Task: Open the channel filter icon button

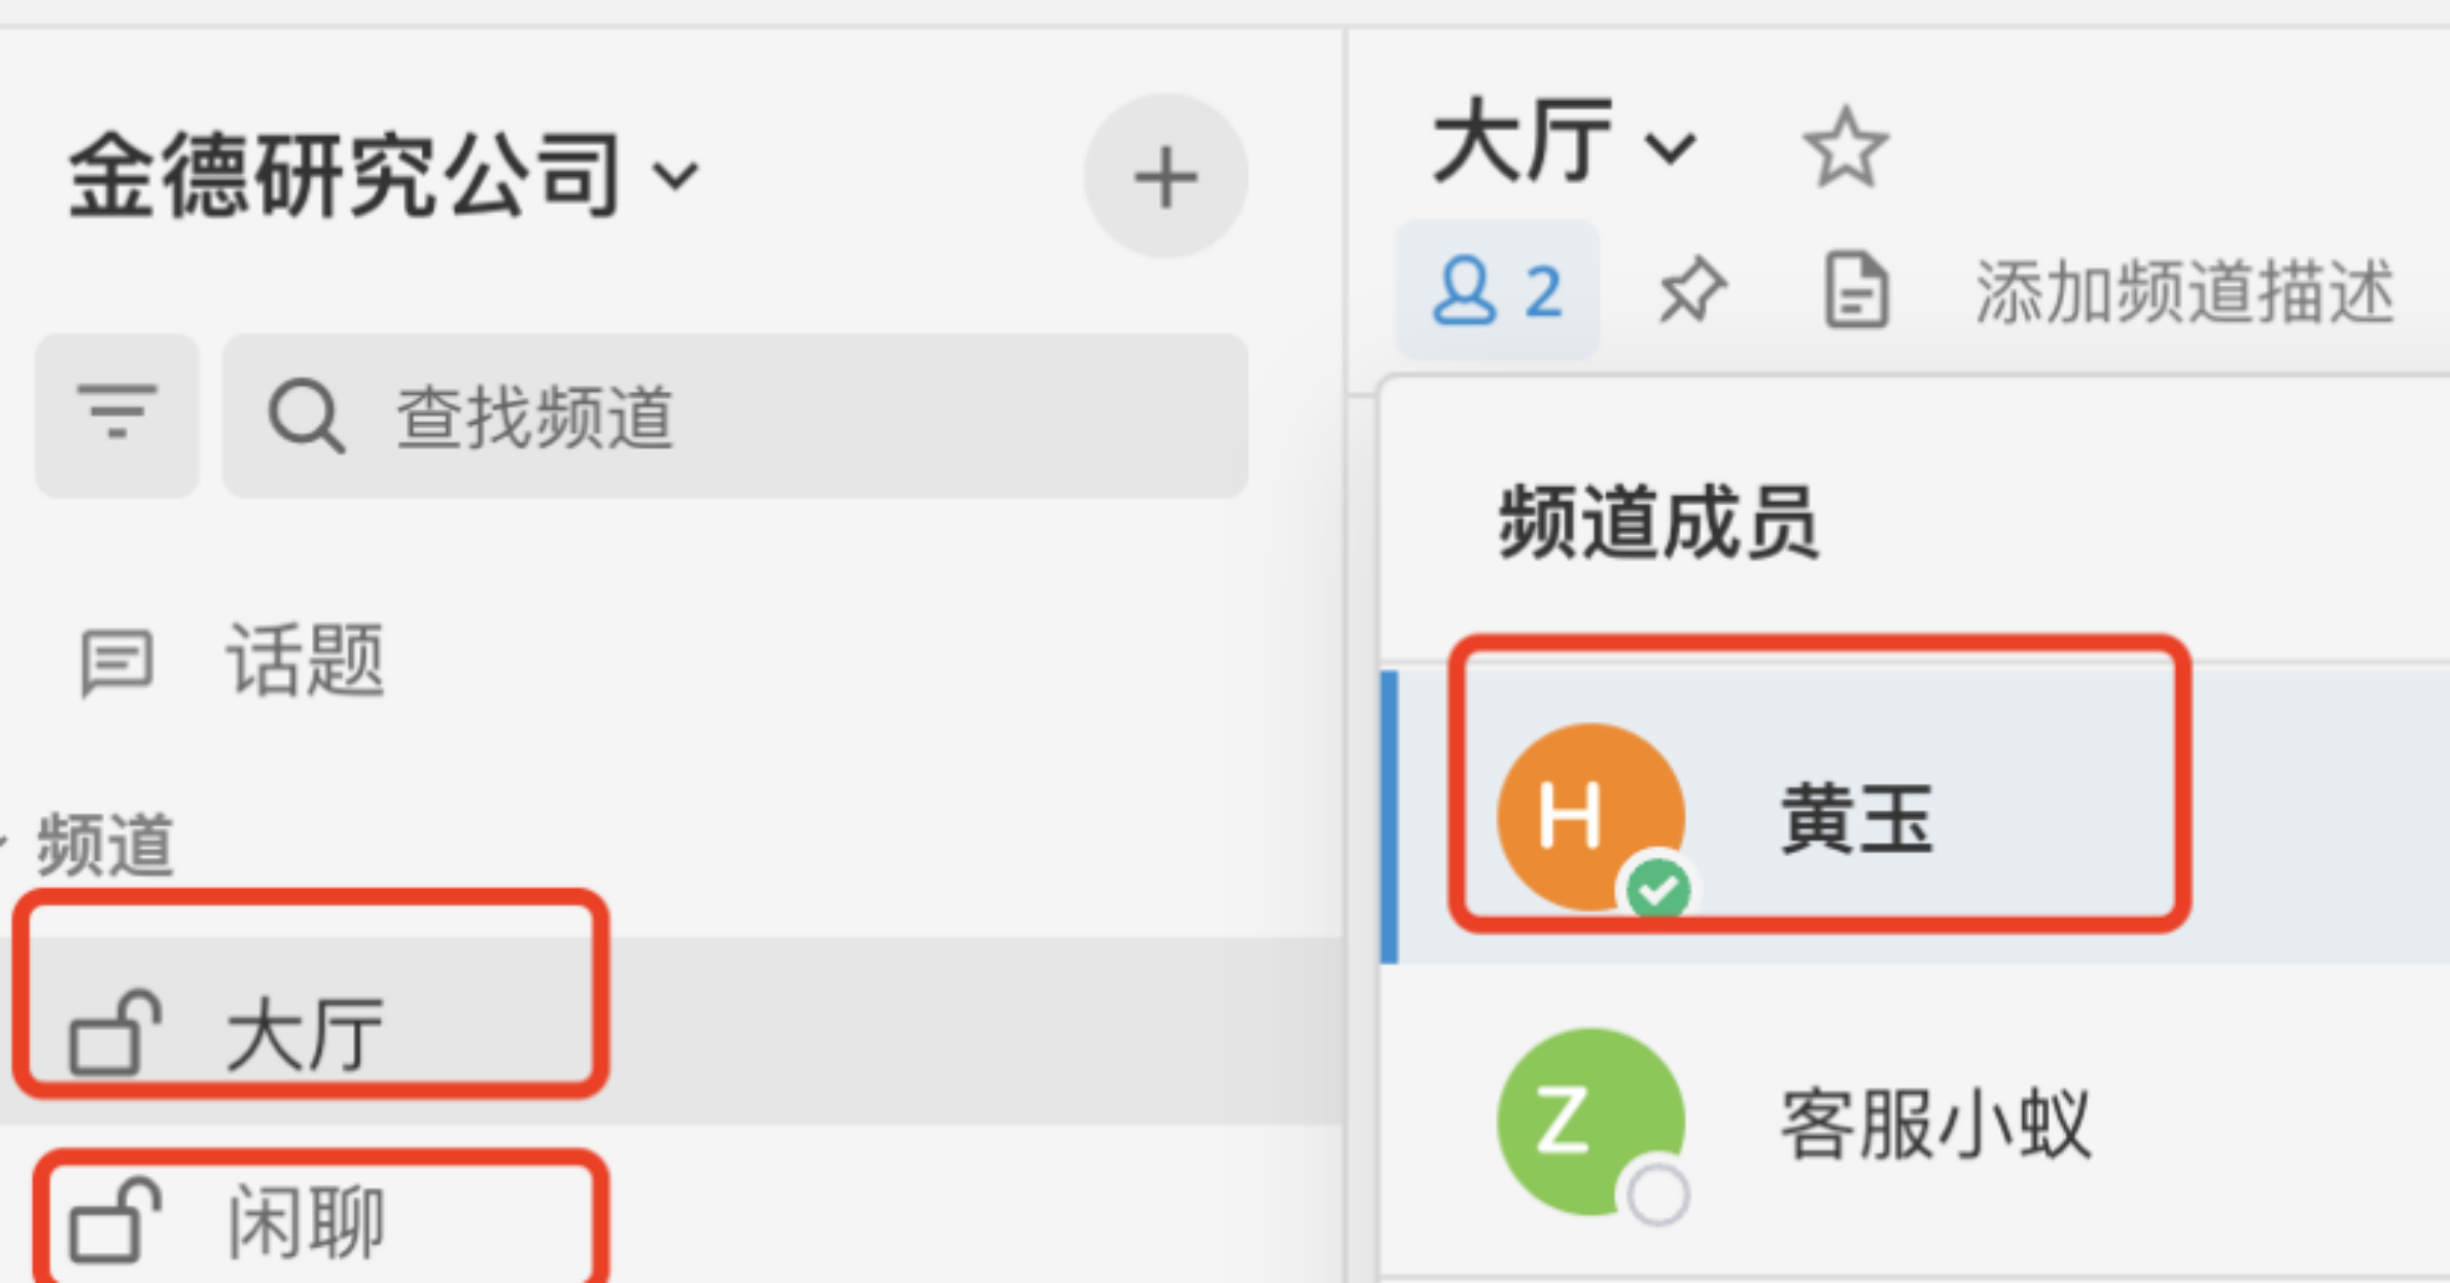Action: (118, 415)
